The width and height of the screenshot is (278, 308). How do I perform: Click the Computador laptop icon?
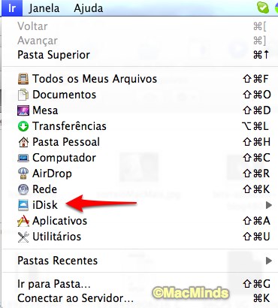tap(23, 158)
